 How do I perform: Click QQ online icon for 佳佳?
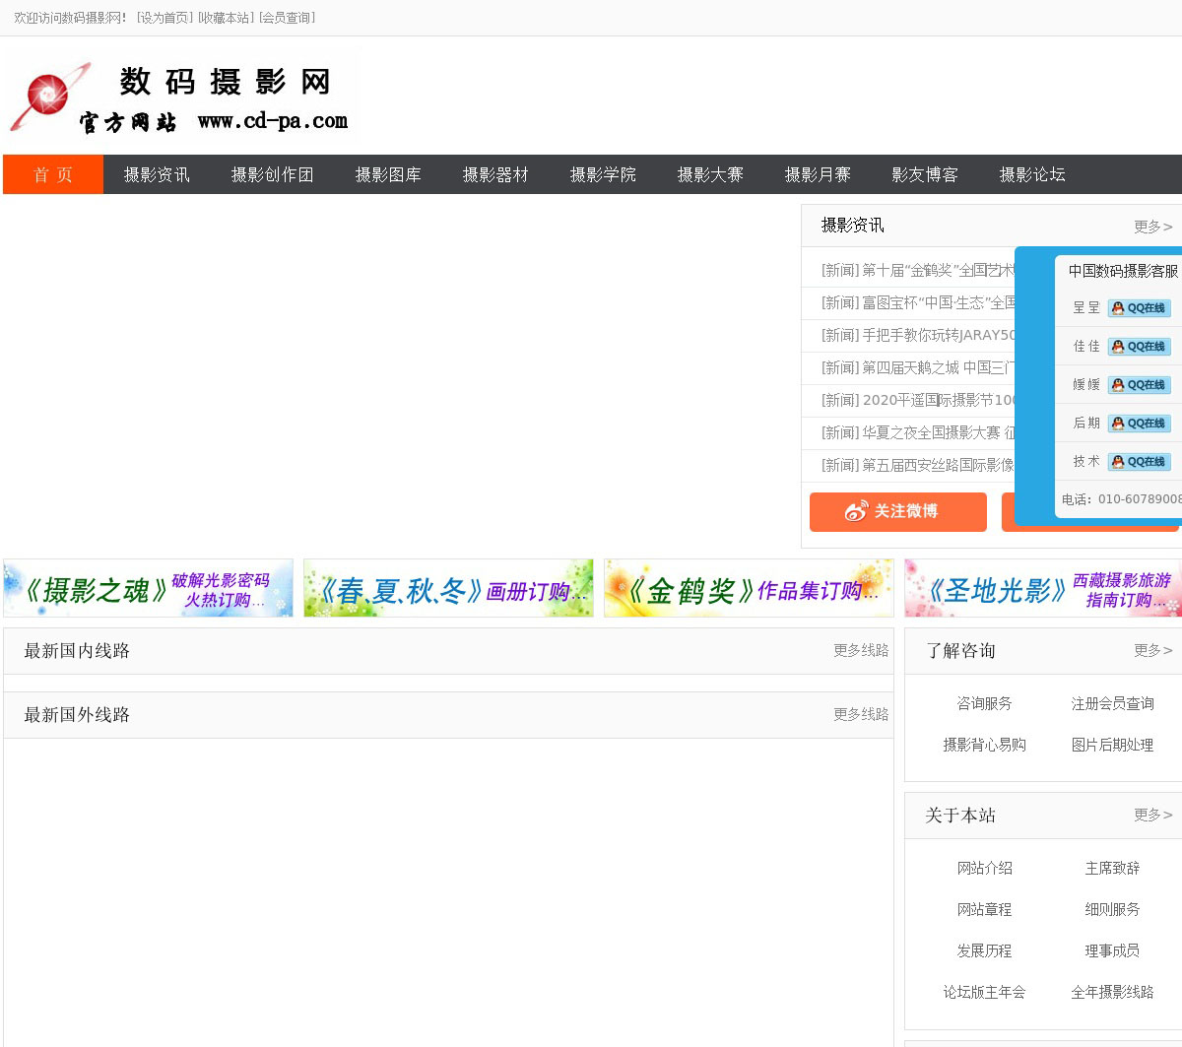pos(1140,347)
